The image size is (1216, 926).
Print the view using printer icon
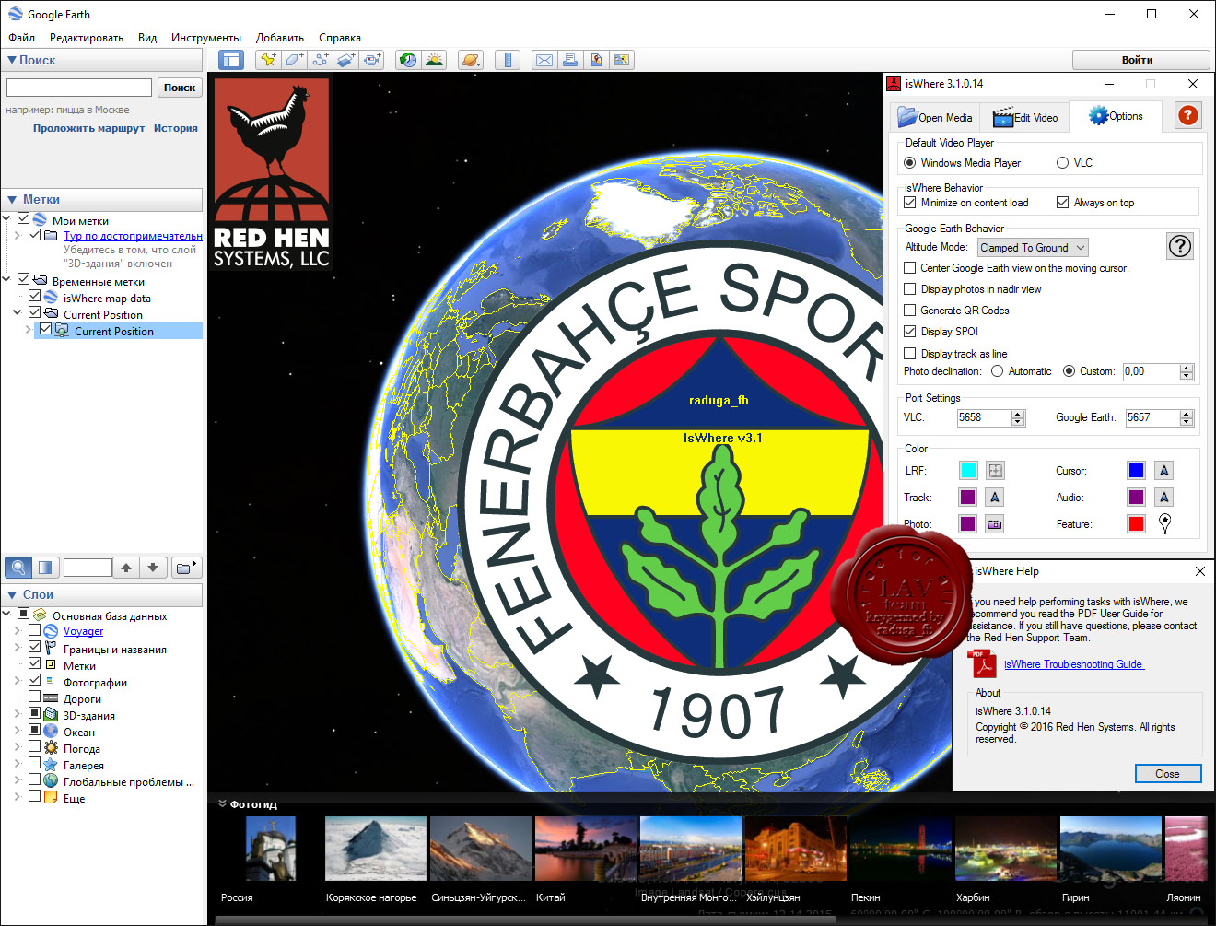570,60
